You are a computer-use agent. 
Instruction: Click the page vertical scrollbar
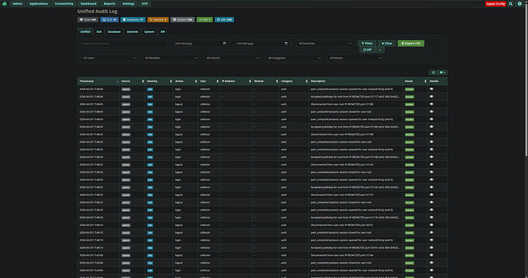coord(526,81)
